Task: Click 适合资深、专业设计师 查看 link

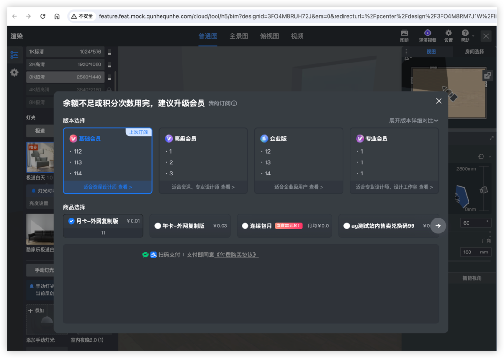Action: click(x=203, y=187)
